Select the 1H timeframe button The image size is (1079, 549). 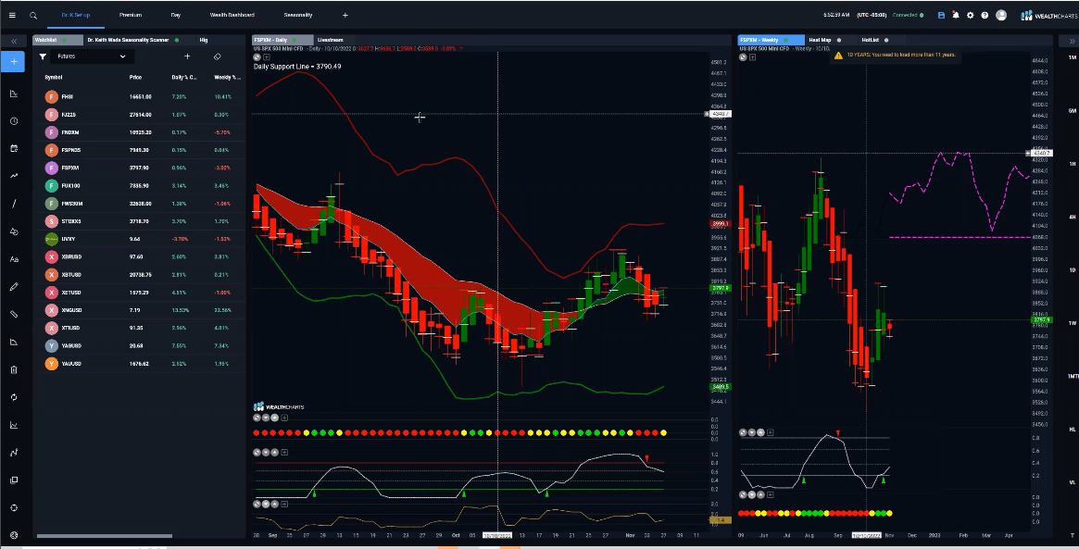(1073, 164)
